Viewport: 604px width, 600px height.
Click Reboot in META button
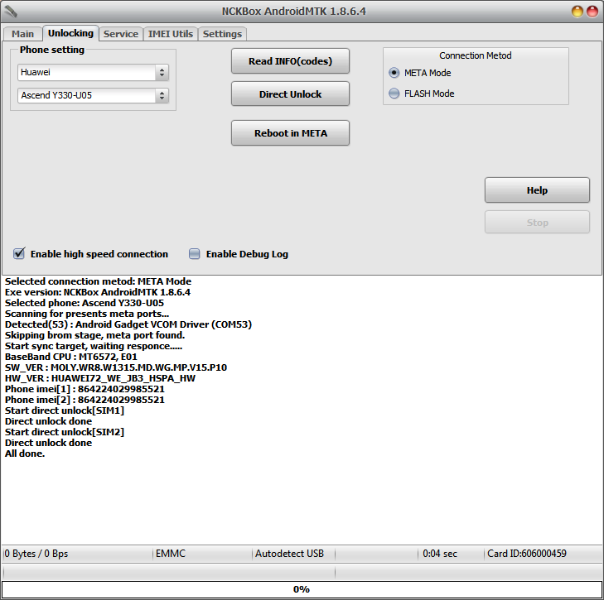click(x=290, y=133)
